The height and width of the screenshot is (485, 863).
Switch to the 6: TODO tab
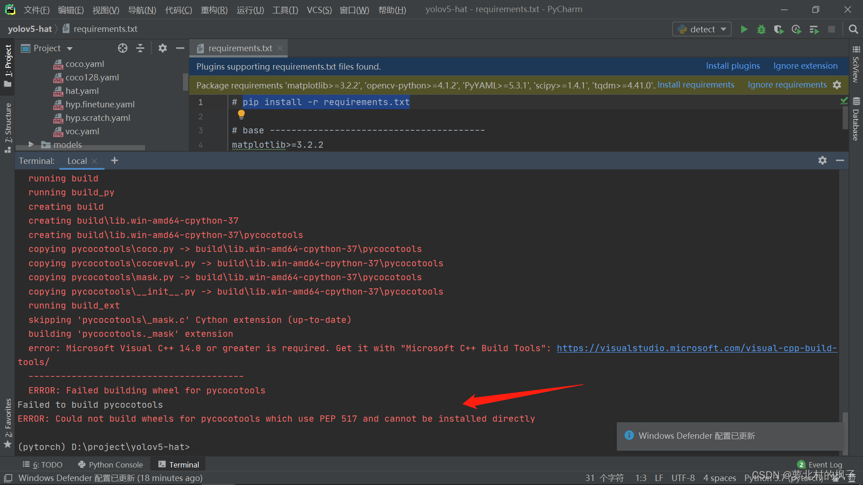tap(43, 465)
